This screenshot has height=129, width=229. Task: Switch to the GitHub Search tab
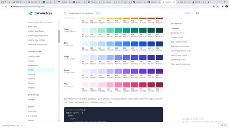pyautogui.click(x=79, y=2)
